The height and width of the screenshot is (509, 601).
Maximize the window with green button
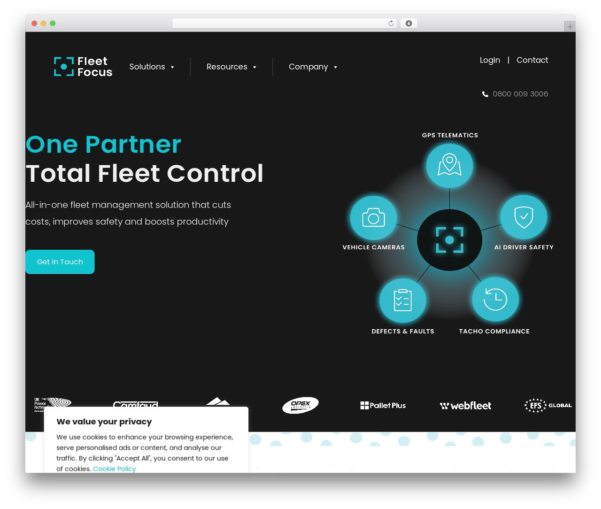point(53,23)
